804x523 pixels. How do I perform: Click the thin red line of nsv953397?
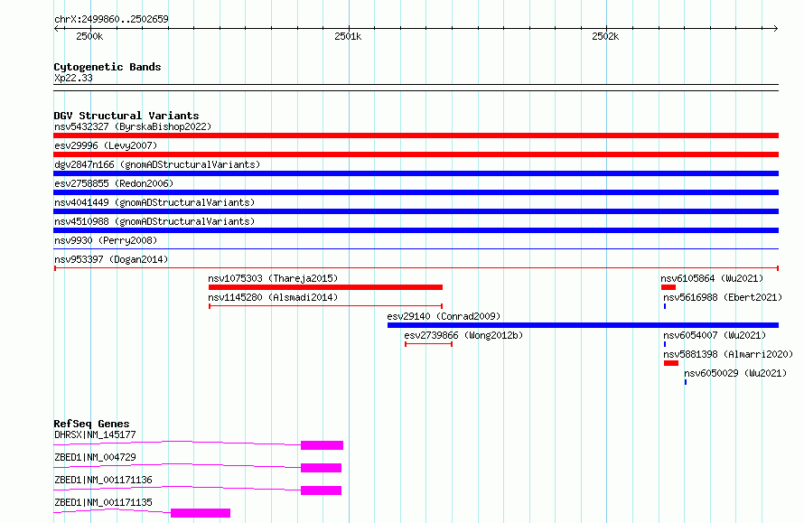[416, 268]
